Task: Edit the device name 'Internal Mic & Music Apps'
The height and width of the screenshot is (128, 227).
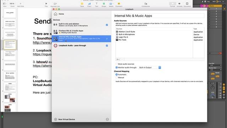Action: point(159,16)
